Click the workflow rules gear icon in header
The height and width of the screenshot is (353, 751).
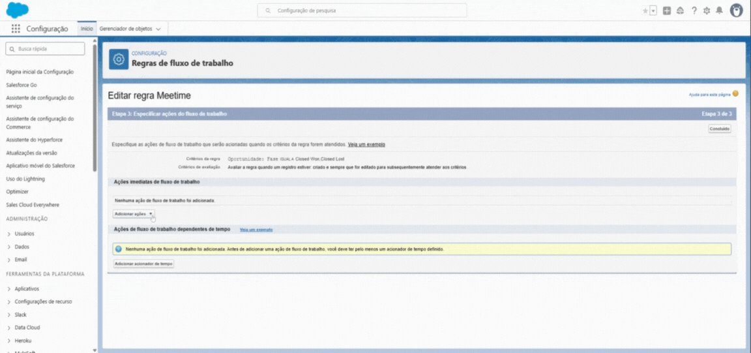119,59
